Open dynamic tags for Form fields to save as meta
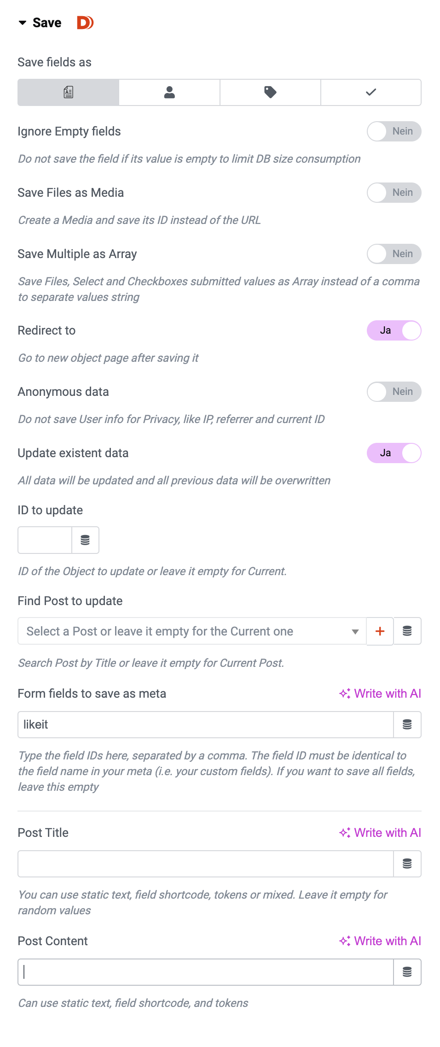The height and width of the screenshot is (1047, 440). pos(407,725)
